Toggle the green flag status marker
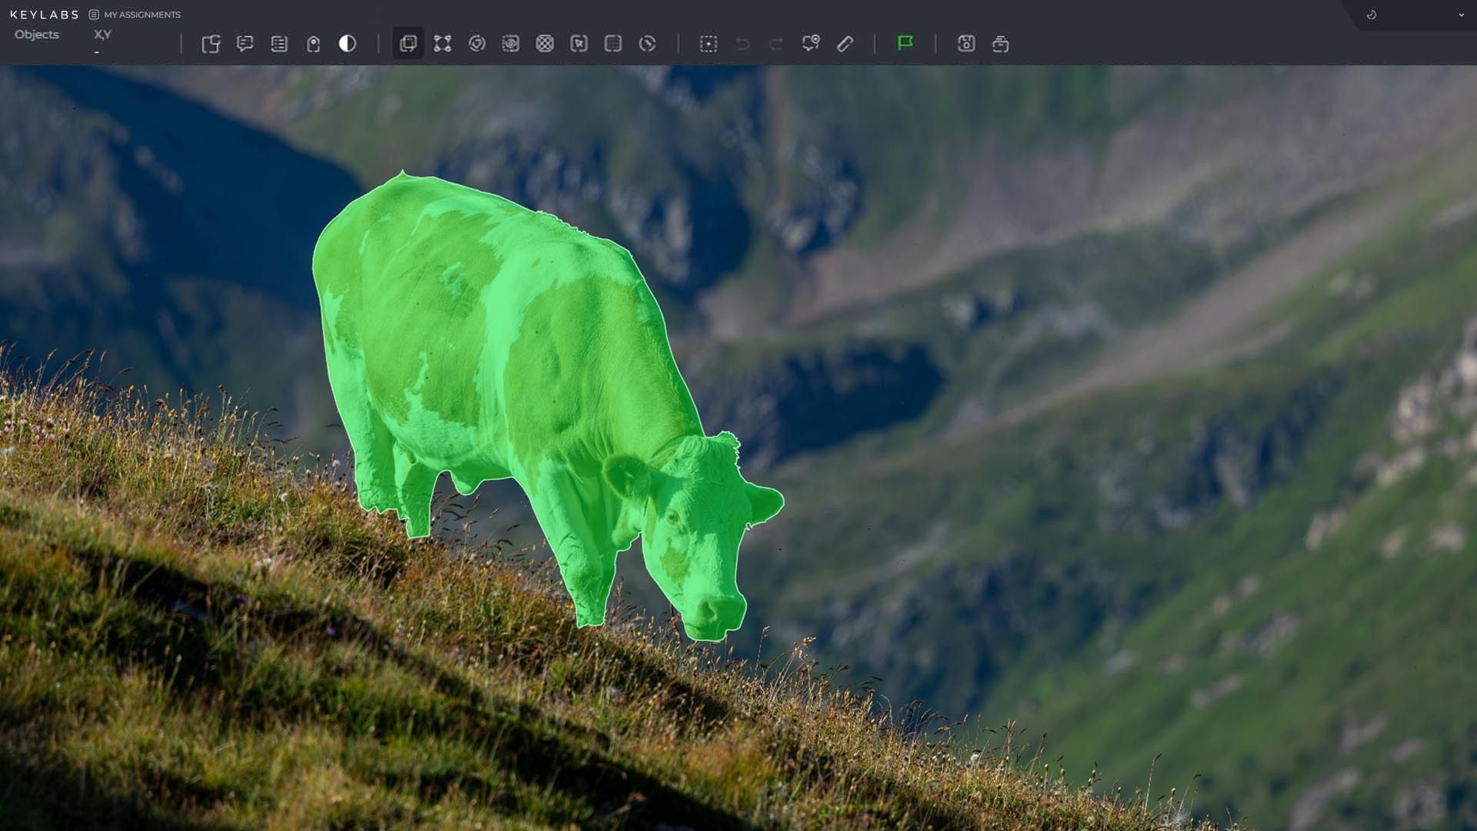The image size is (1477, 831). (x=906, y=44)
